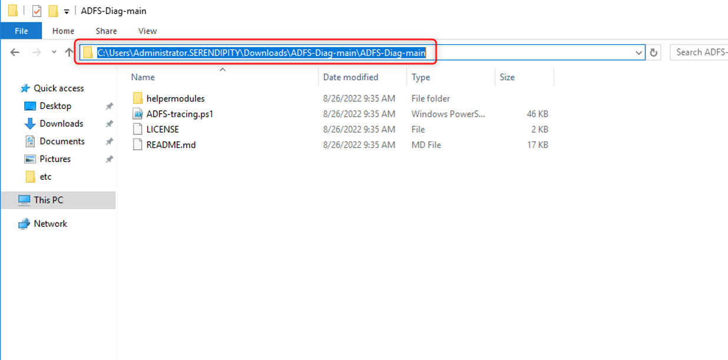This screenshot has width=728, height=360.
Task: Refresh the current folder view
Action: tap(653, 52)
